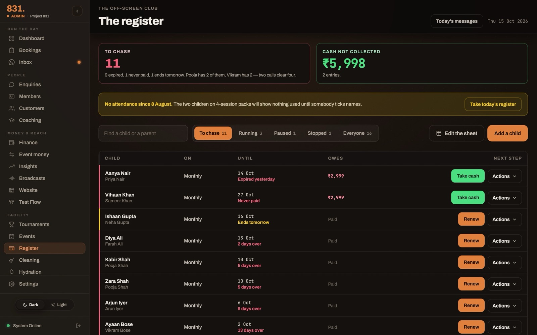Expand Actions menu for Vihaan Khan
The height and width of the screenshot is (335, 537).
pyautogui.click(x=504, y=198)
